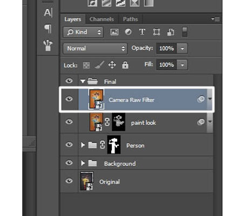
Task: Open the Normal blend mode dropdown
Action: click(x=95, y=49)
